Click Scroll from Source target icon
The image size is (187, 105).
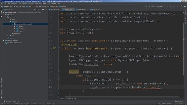click(35, 10)
